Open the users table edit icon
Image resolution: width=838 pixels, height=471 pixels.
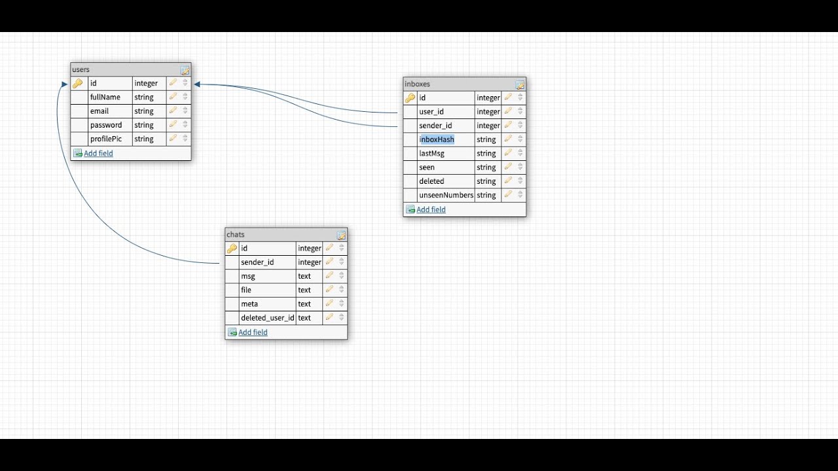click(185, 70)
